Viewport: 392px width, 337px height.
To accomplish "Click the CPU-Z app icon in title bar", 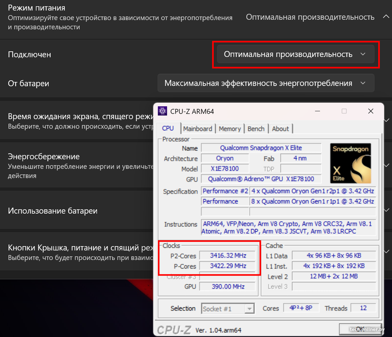I will coord(162,111).
